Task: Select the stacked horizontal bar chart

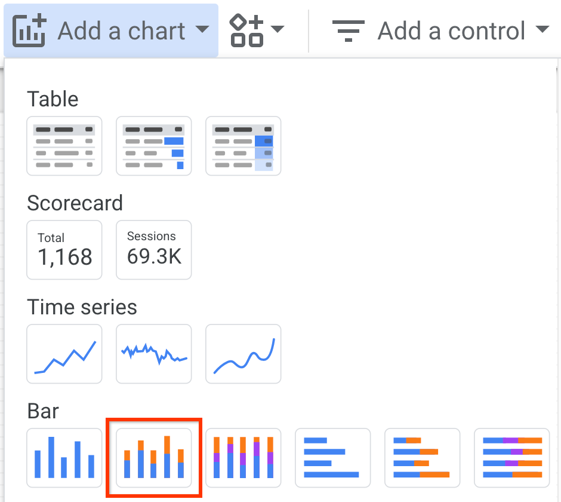Action: 422,458
